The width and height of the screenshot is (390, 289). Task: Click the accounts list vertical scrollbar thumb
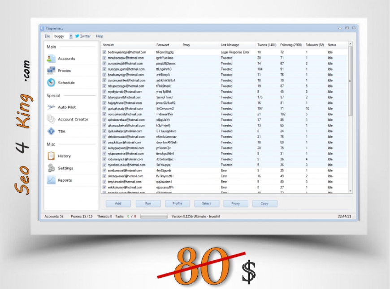click(x=350, y=81)
